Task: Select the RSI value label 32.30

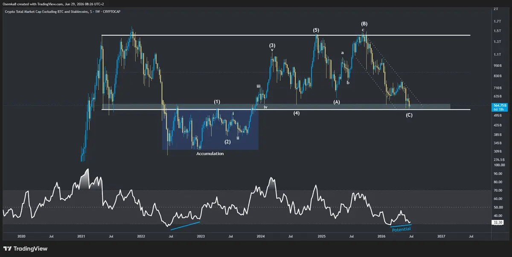Action: (497, 222)
